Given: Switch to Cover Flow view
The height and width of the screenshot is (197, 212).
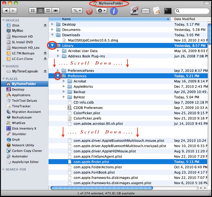Looking at the screenshot, I should (x=56, y=11).
